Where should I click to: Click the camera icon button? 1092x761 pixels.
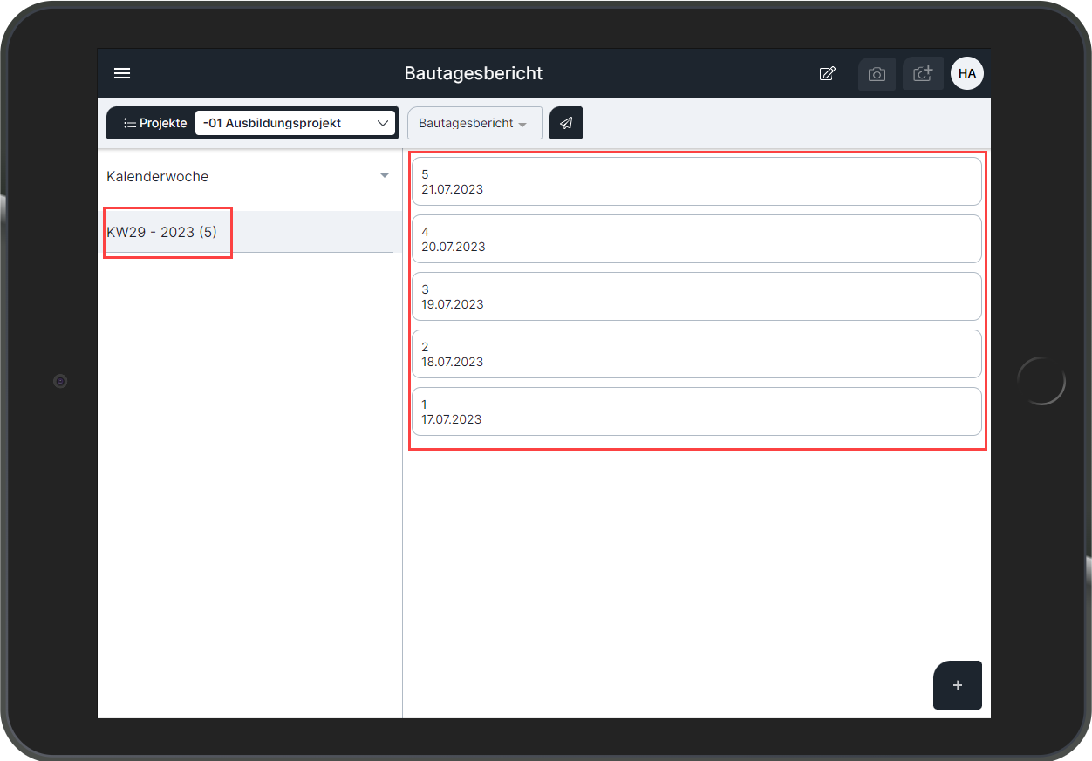877,74
